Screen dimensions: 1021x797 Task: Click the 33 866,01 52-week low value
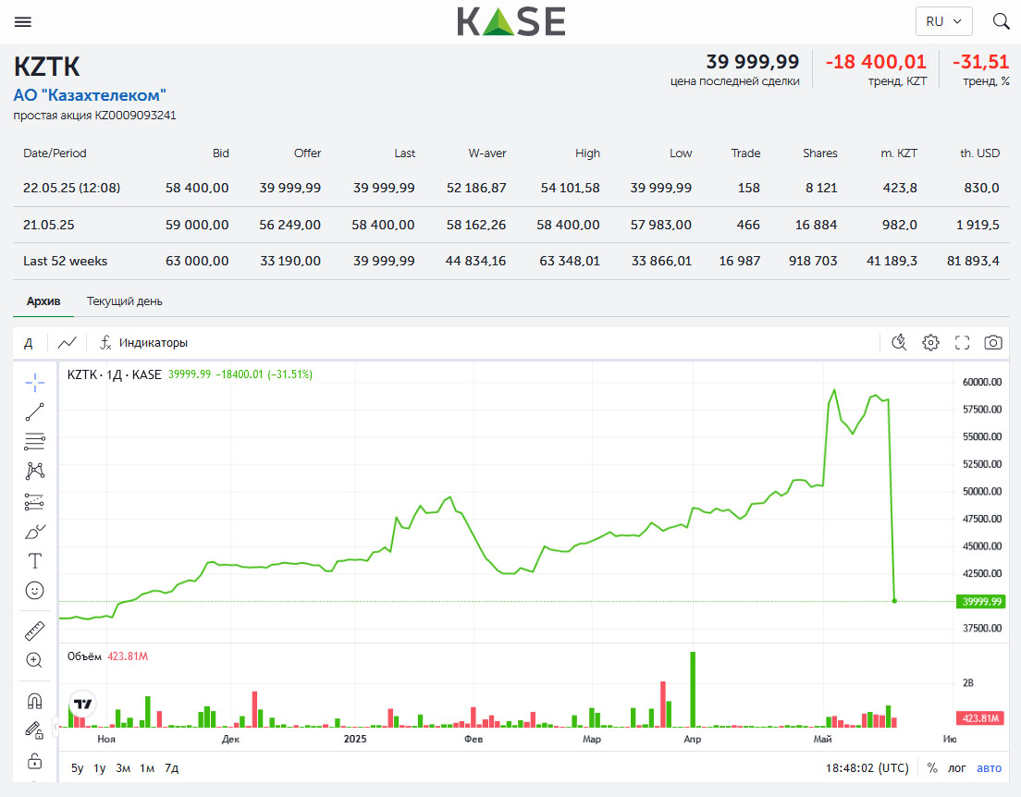(x=661, y=261)
